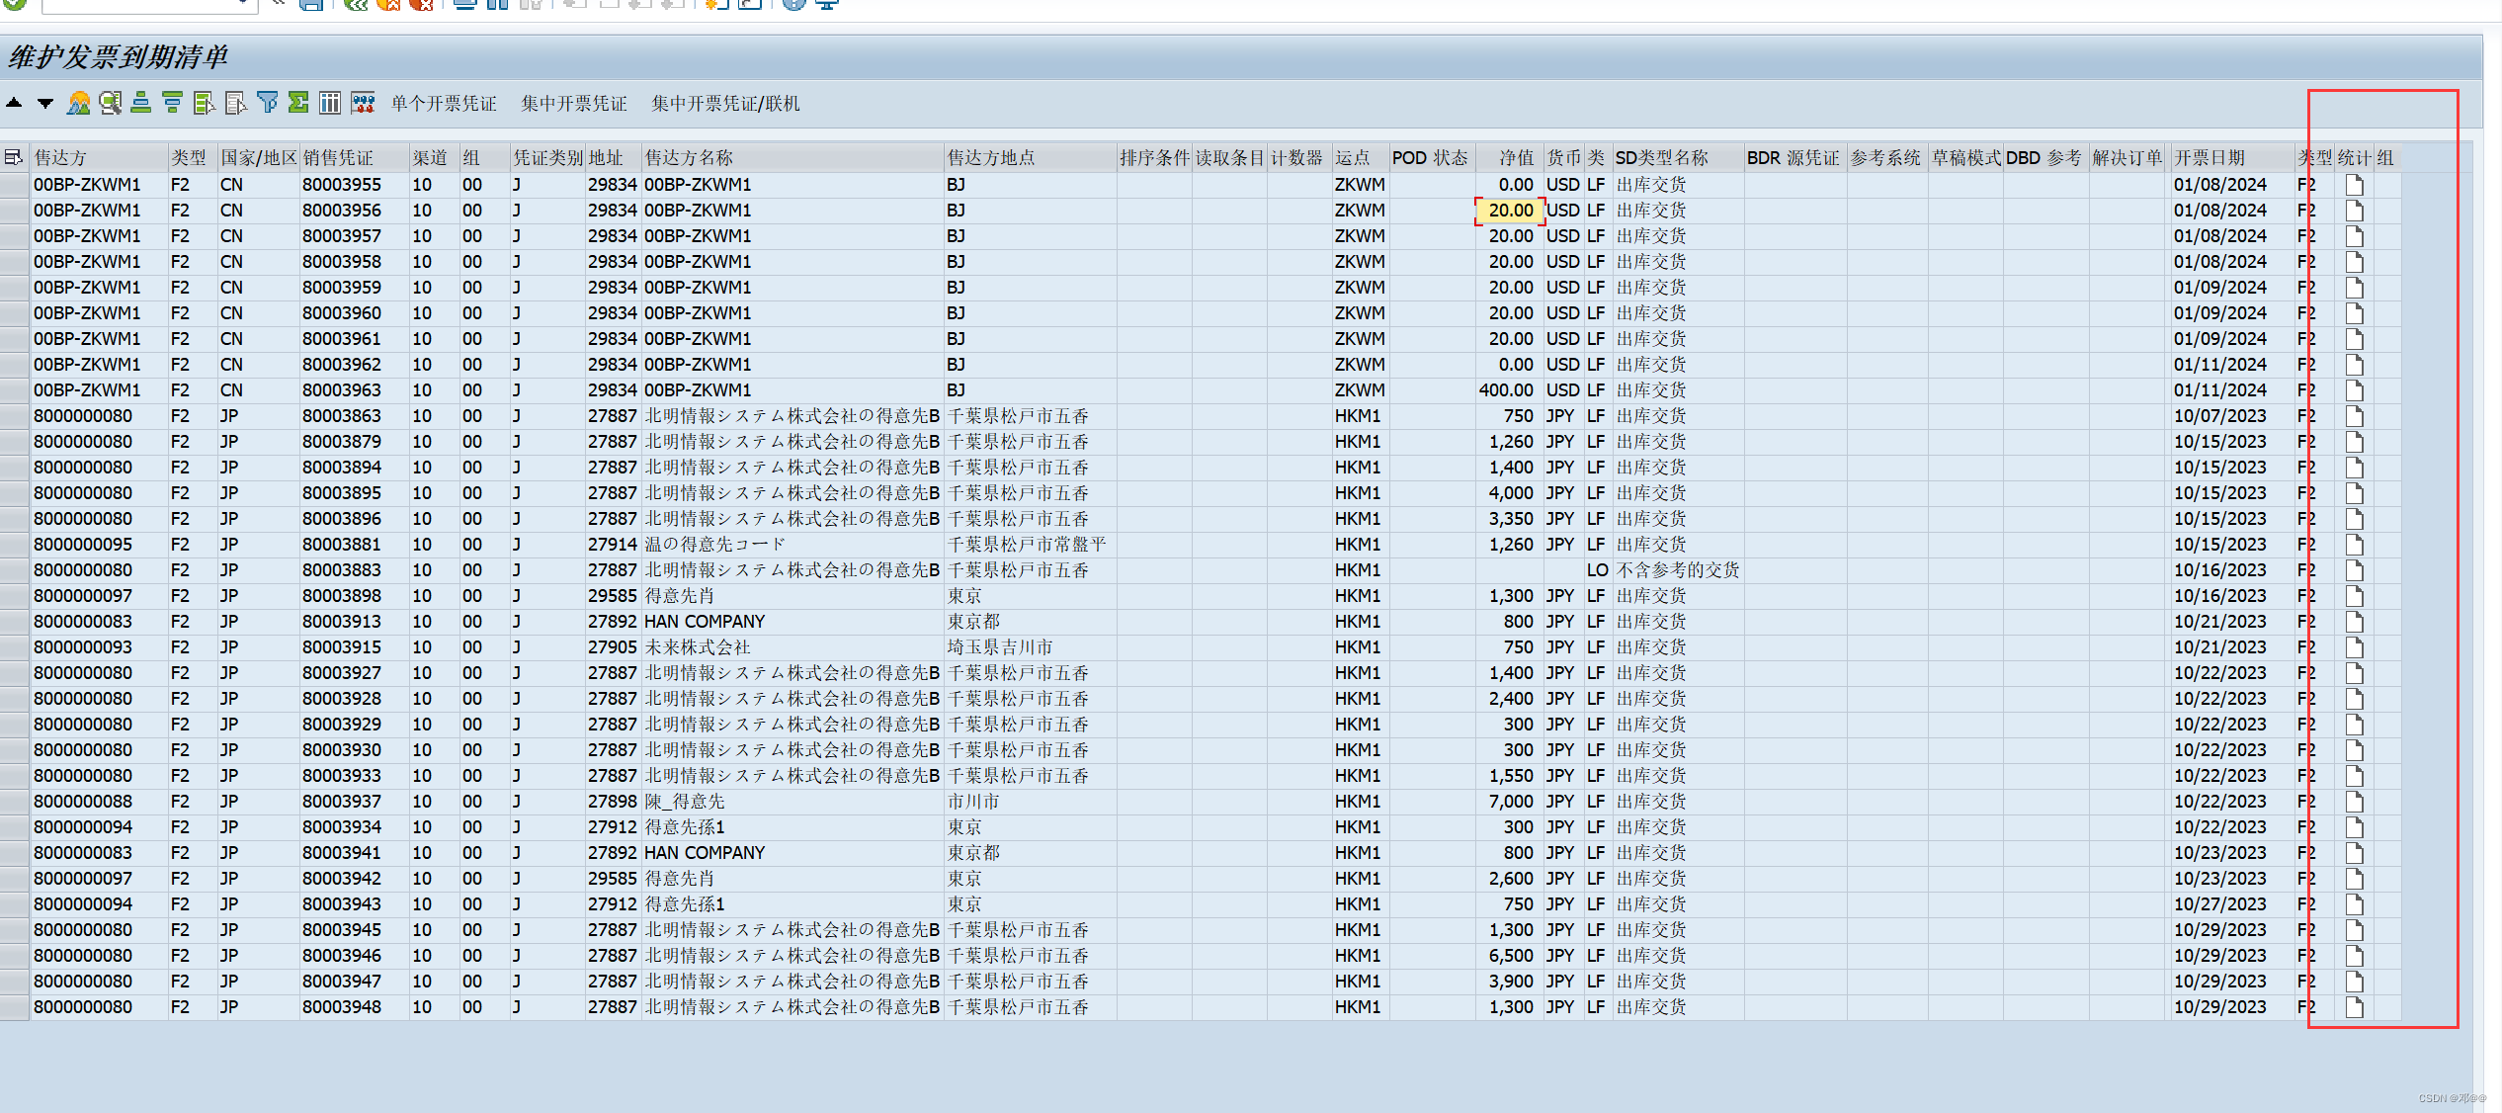2502x1113 pixels.
Task: Click the 售达方 column header
Action: 99,158
